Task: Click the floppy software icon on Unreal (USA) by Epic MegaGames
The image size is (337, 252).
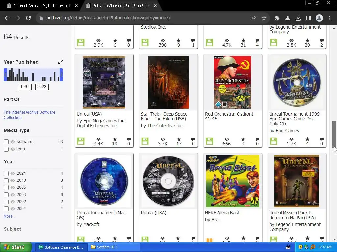Action: coord(81,141)
